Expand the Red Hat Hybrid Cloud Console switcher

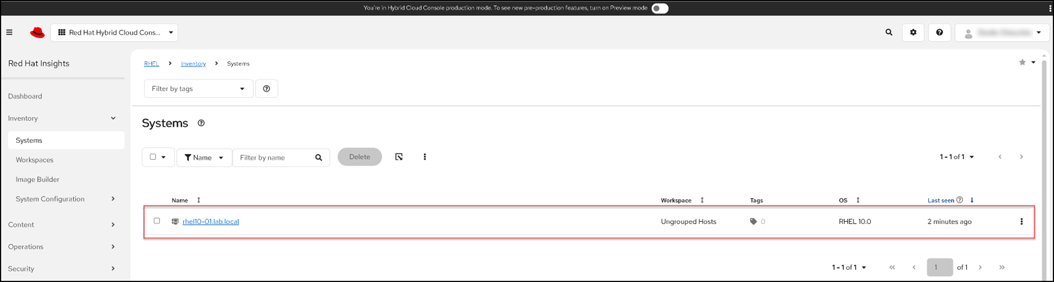[x=115, y=33]
